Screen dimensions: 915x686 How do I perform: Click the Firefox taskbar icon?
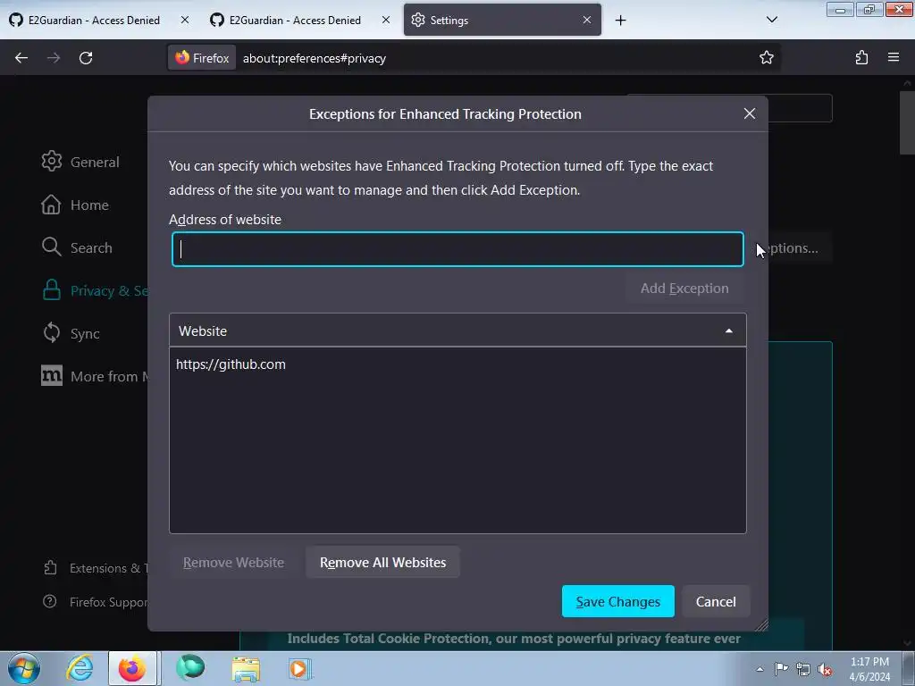[132, 668]
